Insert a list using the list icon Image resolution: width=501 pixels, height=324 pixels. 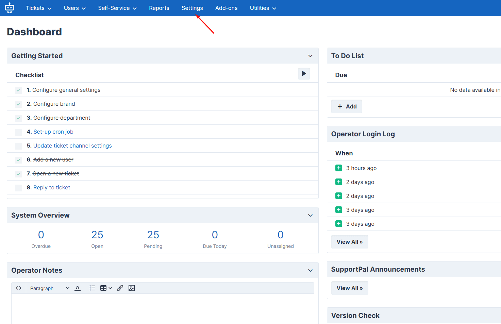tap(92, 288)
